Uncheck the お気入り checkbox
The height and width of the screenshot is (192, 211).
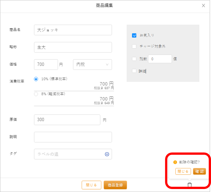click(x=134, y=35)
